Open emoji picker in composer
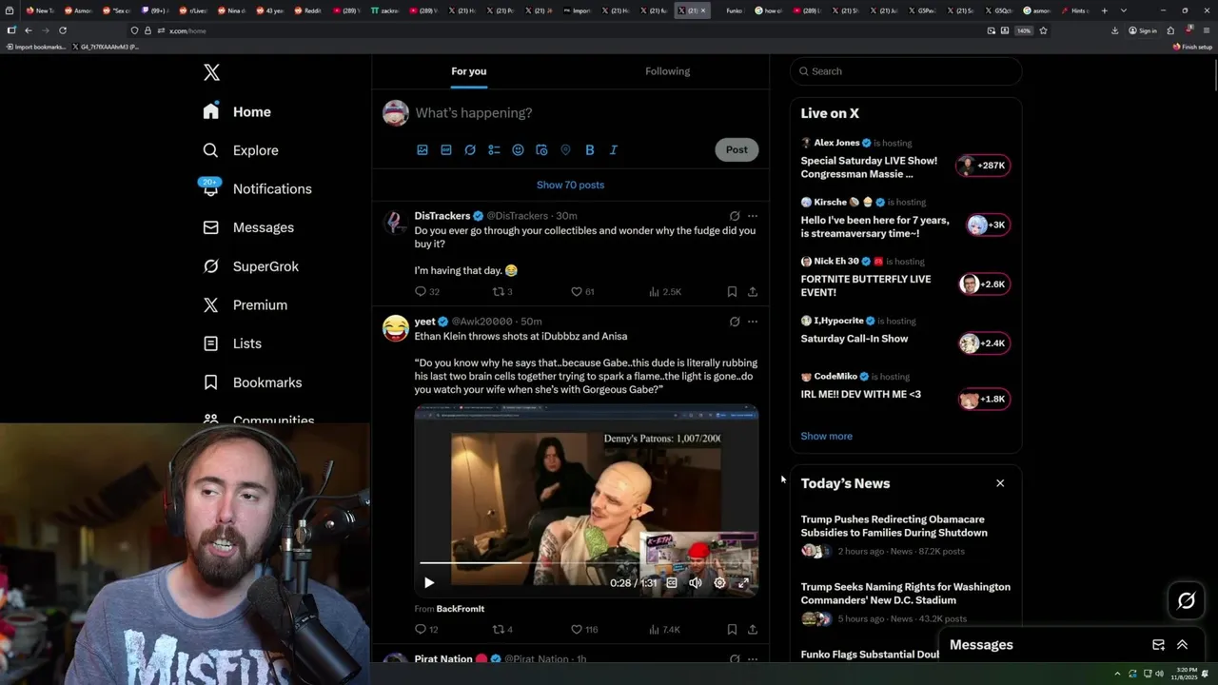Screen dimensions: 1218x685 [x=518, y=149]
